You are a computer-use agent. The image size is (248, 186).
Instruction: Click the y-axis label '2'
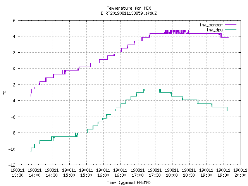click(14, 53)
